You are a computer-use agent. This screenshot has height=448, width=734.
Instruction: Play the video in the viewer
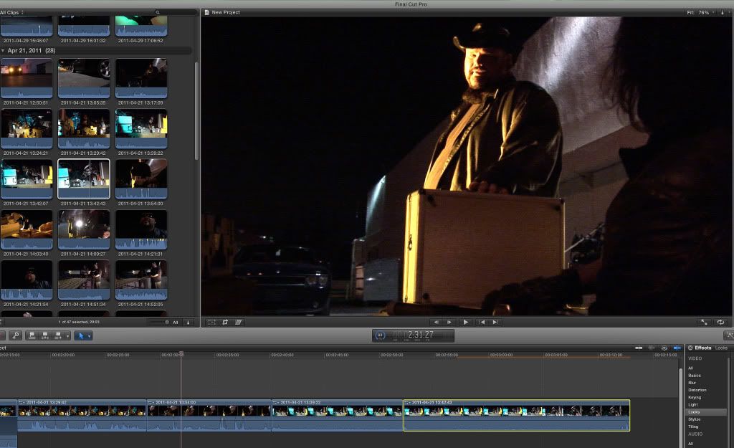pyautogui.click(x=465, y=322)
